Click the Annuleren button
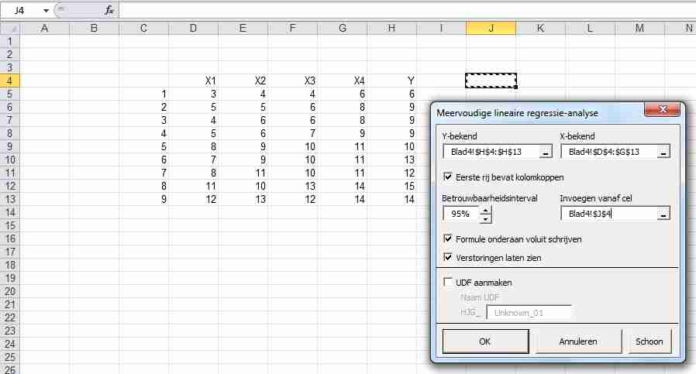This screenshot has width=696, height=374. (x=578, y=341)
